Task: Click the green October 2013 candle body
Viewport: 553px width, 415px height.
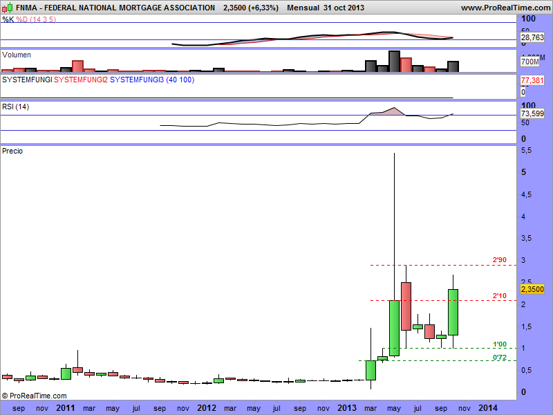Action: pos(453,313)
